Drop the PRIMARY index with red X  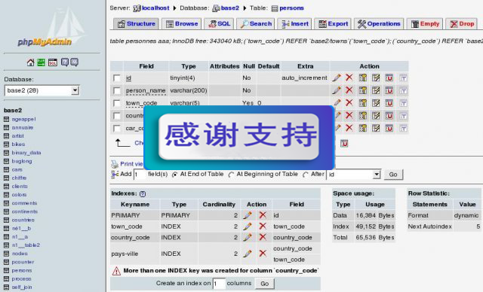263,215
